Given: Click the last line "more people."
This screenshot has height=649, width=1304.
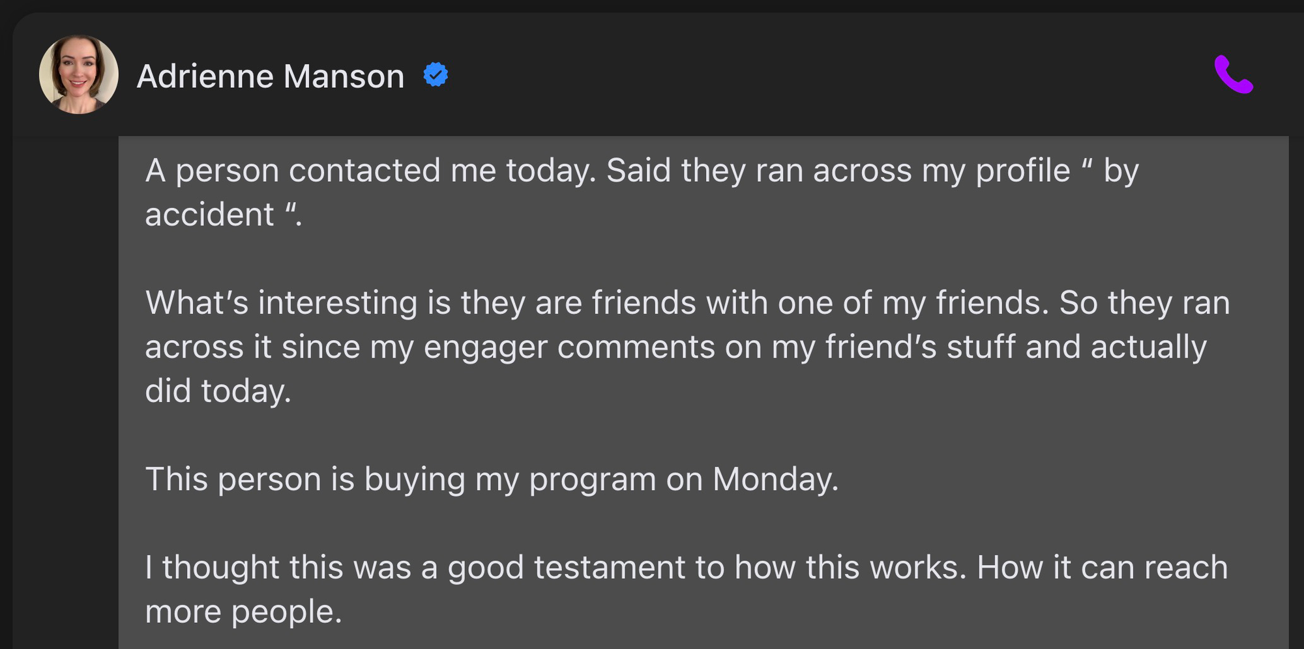Looking at the screenshot, I should click(243, 612).
